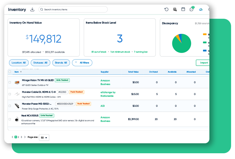Go to page 2 in pagination
Screen dimensions: 235x159
pos(18,137)
